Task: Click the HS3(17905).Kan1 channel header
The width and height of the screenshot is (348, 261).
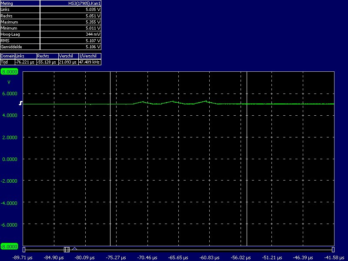Action: 70,3
